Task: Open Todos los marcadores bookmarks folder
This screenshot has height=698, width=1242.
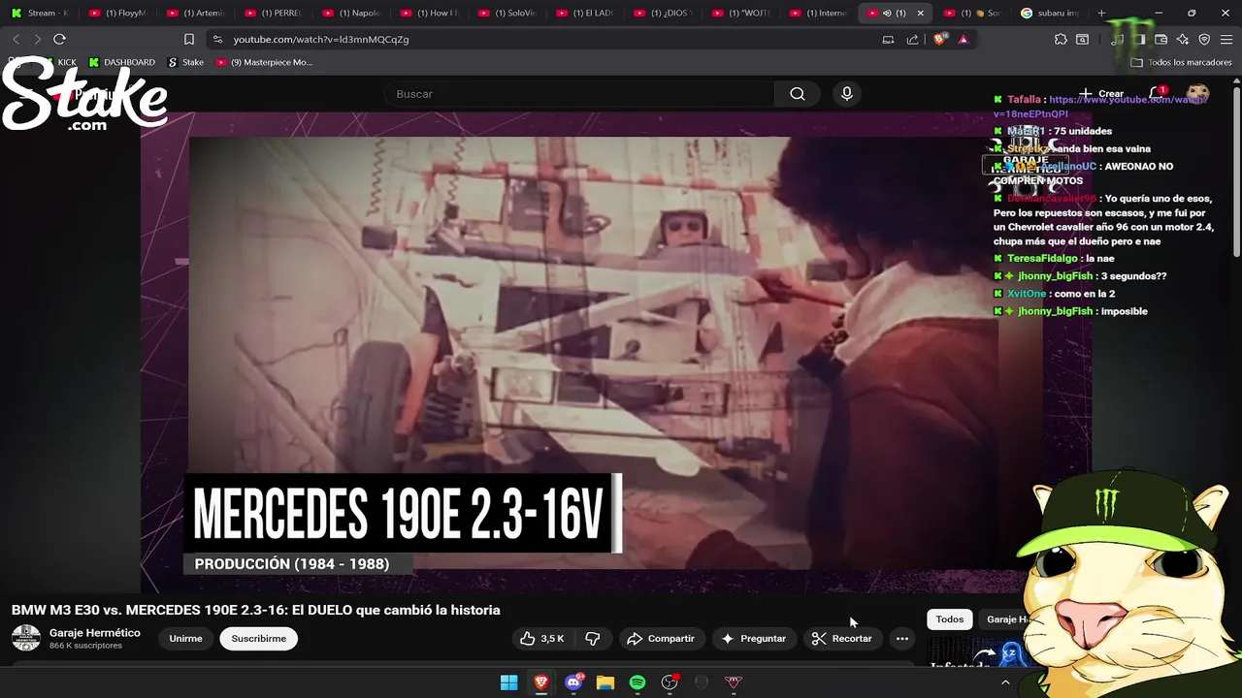Action: [1181, 62]
